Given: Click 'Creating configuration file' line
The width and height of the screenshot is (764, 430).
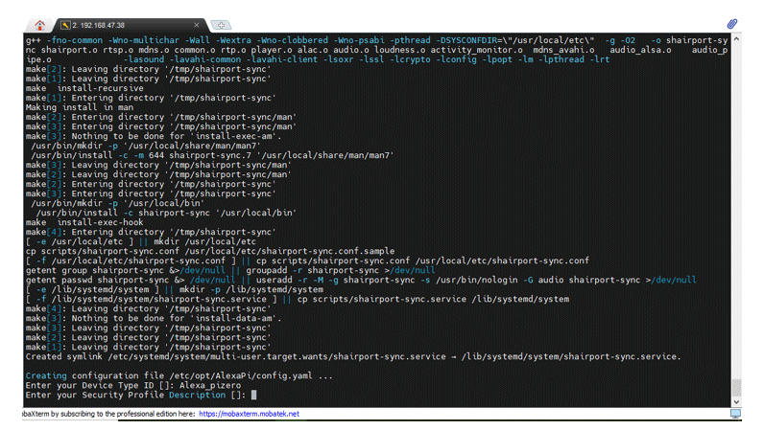Looking at the screenshot, I should pyautogui.click(x=179, y=376).
